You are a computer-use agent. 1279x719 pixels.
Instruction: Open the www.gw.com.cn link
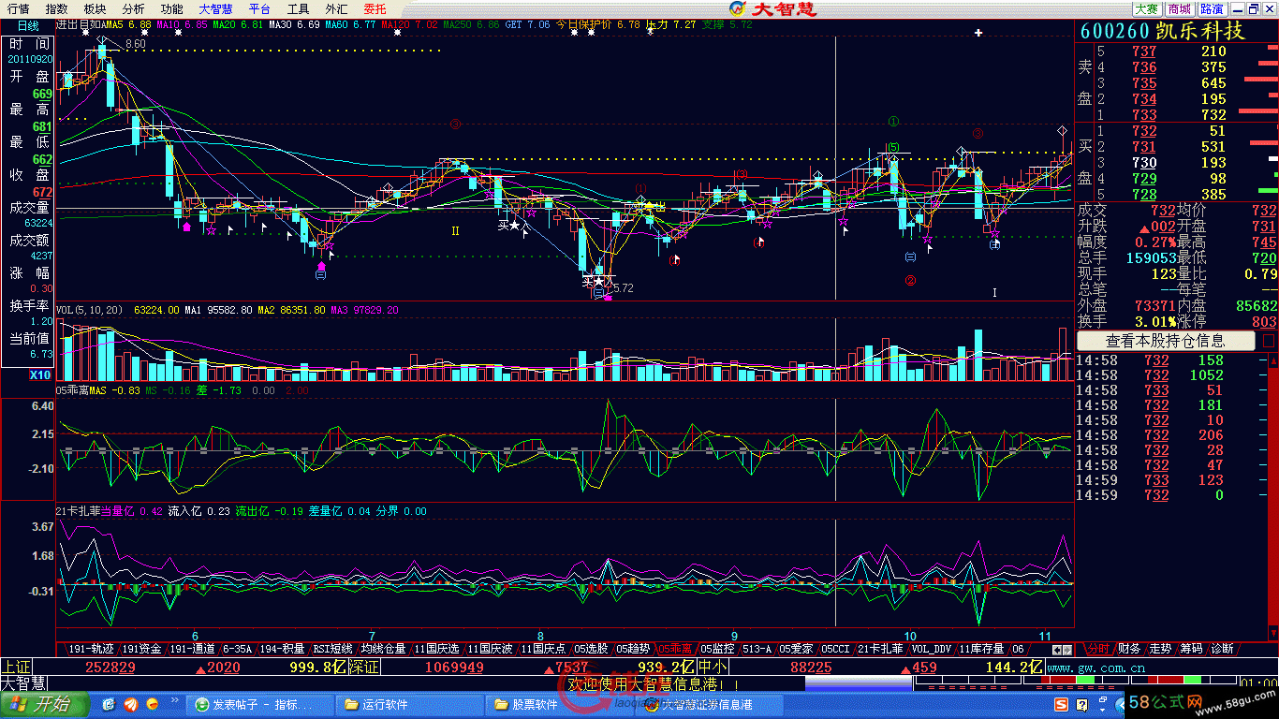1095,668
